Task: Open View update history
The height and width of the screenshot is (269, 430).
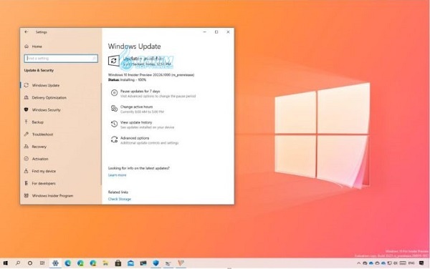Action: 136,122
